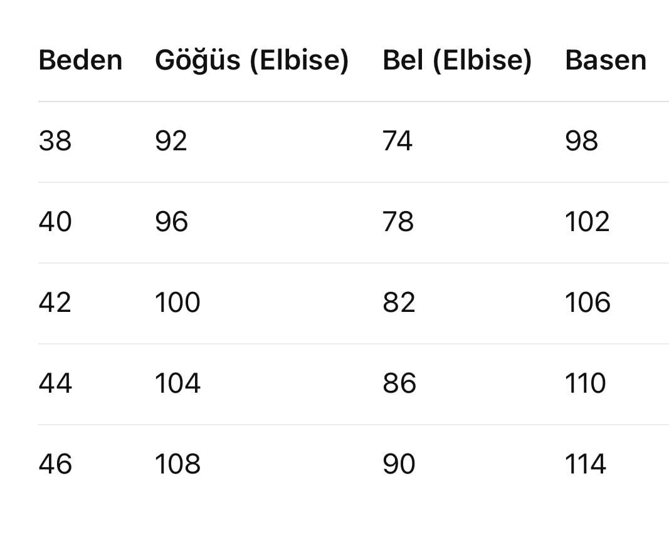Select chest value 92 cell
Image resolution: width=669 pixels, height=533 pixels.
[x=171, y=141]
